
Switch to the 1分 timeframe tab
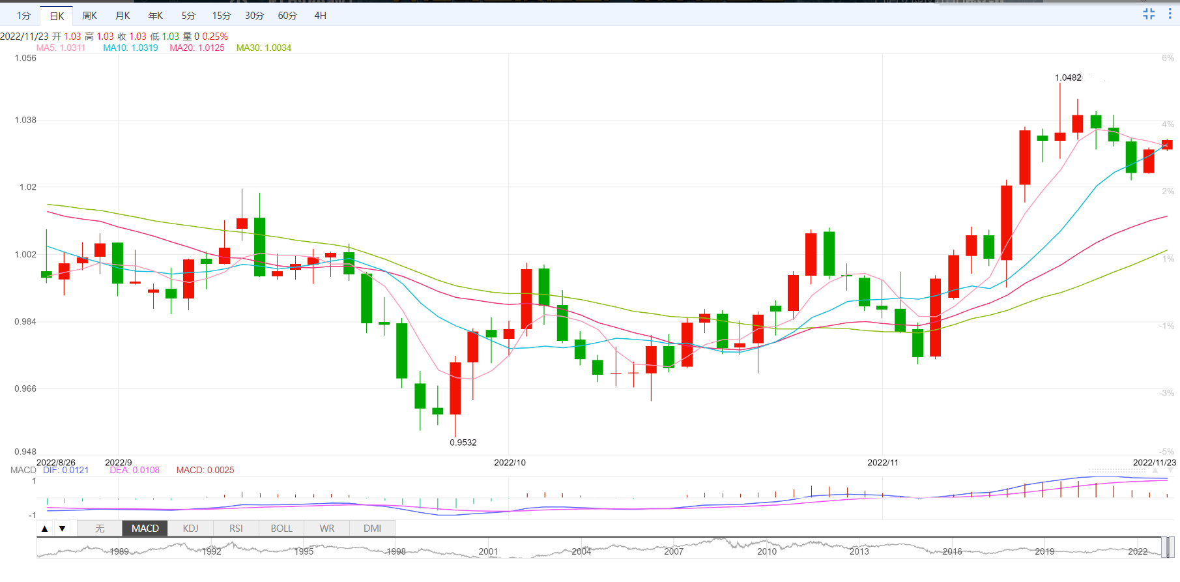(x=23, y=16)
